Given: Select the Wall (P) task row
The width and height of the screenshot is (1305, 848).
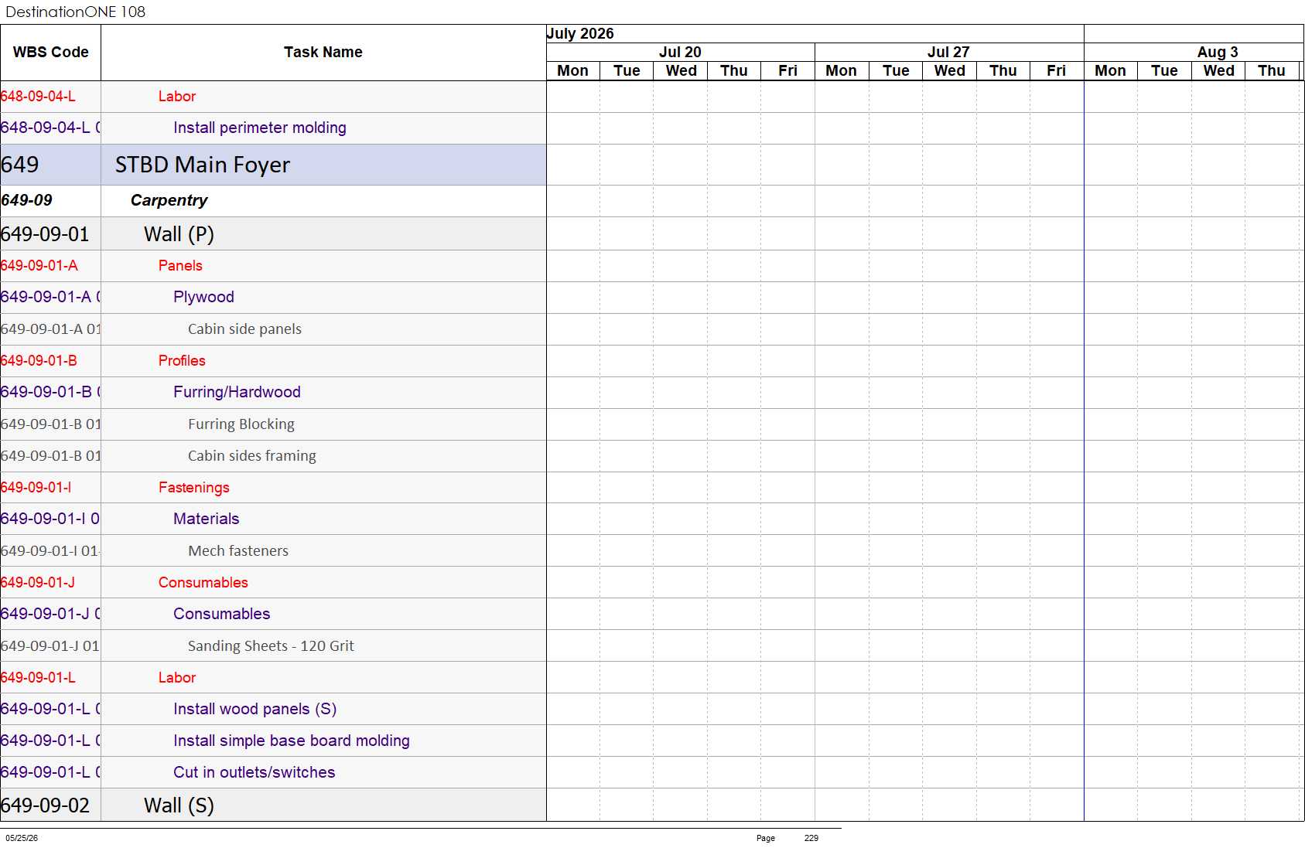Looking at the screenshot, I should [273, 233].
